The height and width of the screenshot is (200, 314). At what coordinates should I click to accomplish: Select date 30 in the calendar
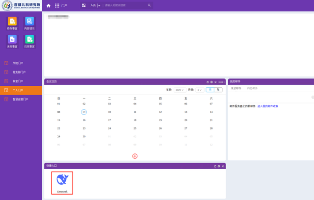84,137
